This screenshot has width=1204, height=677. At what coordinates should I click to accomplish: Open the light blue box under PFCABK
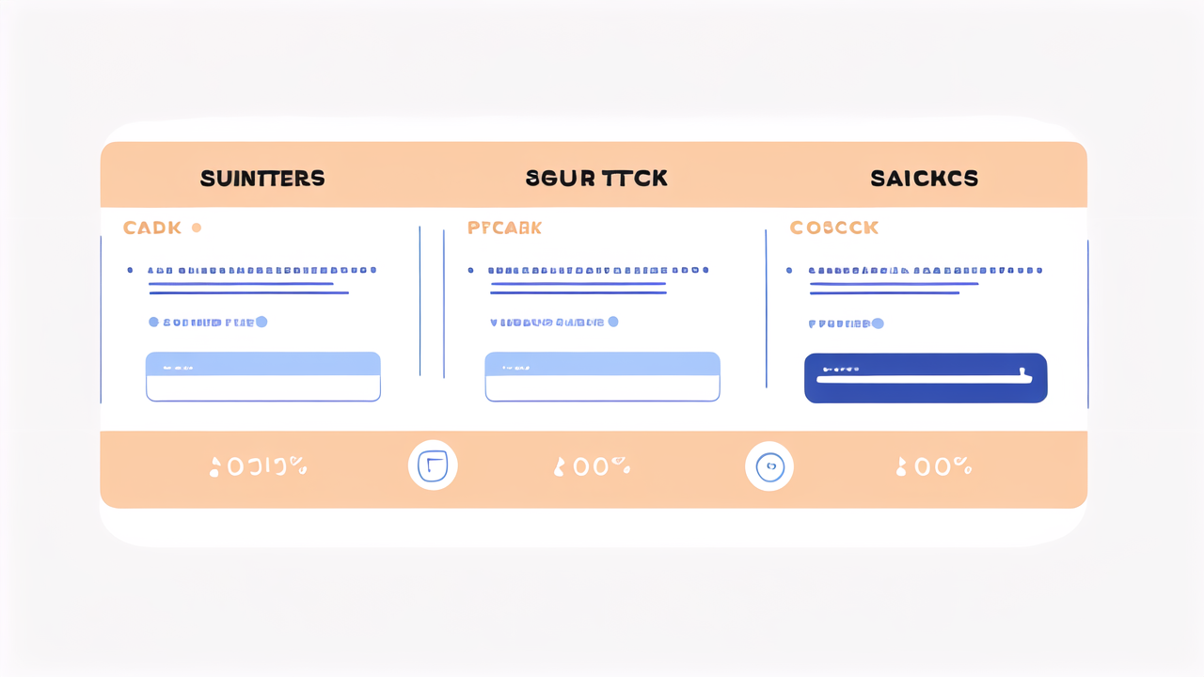(602, 377)
